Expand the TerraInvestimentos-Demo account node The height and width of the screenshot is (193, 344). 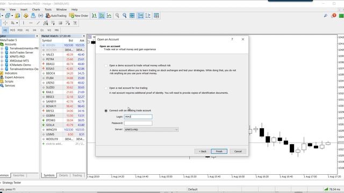[x=2, y=69]
